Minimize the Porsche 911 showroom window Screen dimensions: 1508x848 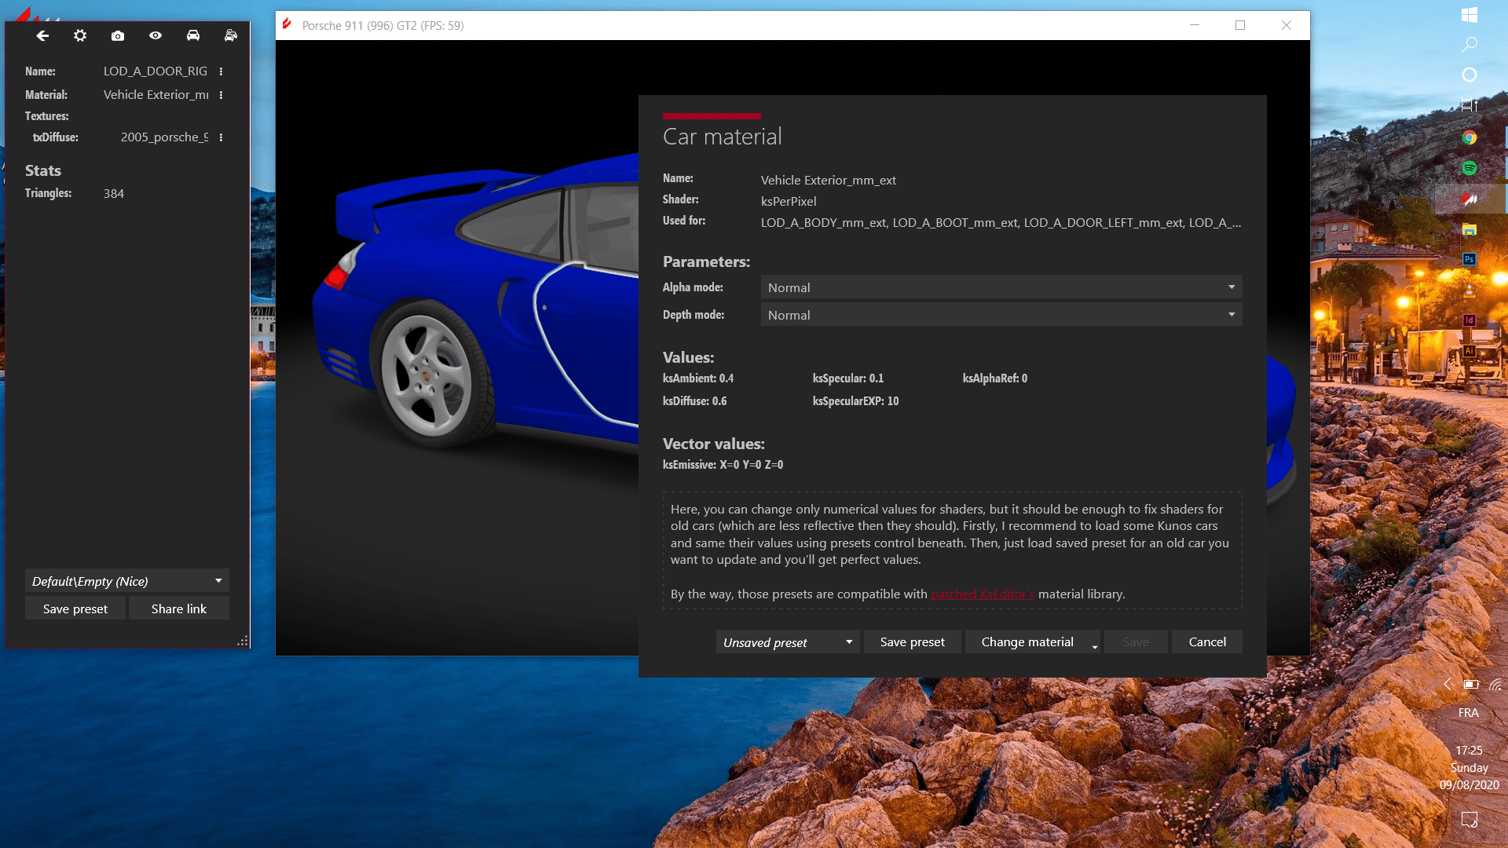1195,25
